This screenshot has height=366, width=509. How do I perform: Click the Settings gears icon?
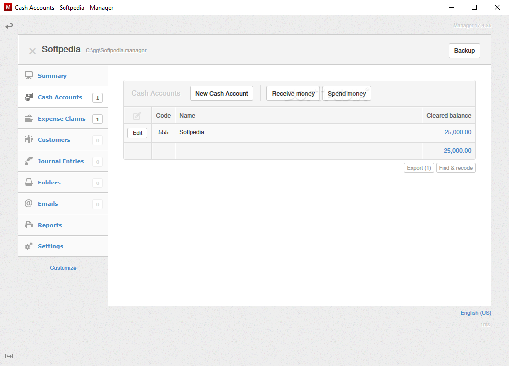point(29,246)
